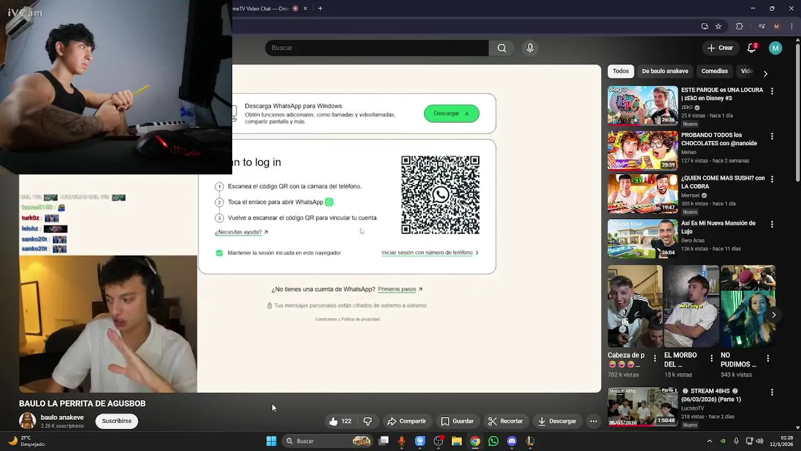Select the De baulo anakeve filter chip
801x451 pixels.
click(665, 71)
